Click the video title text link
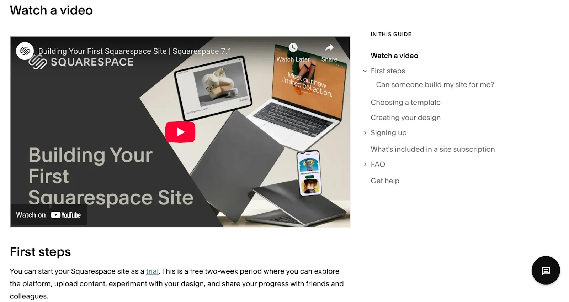 134,51
